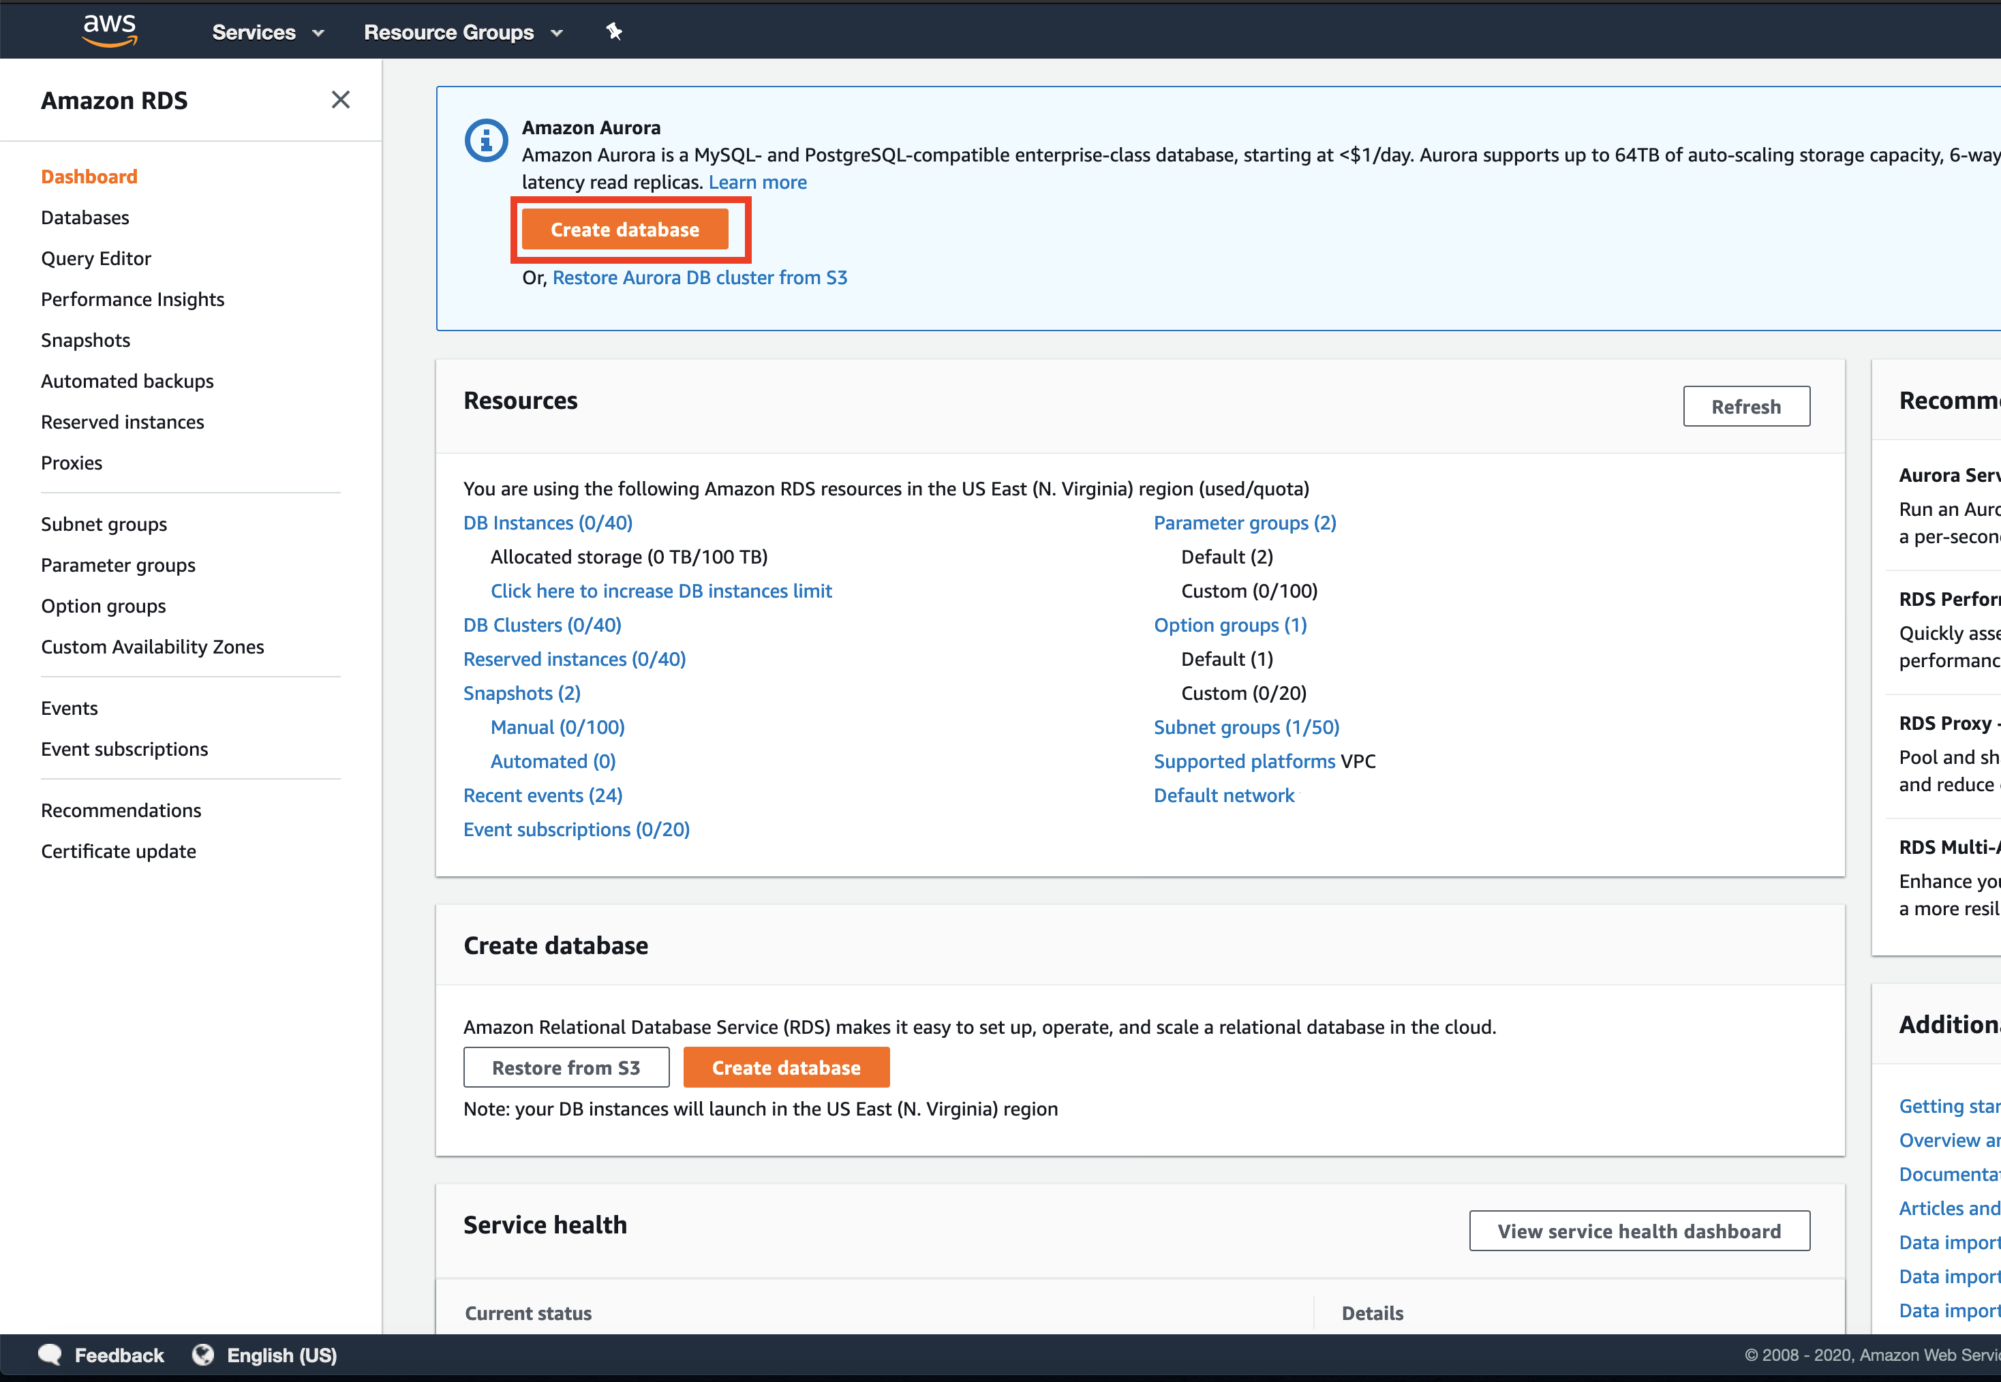
Task: Click the orange Create database button
Action: 626,230
